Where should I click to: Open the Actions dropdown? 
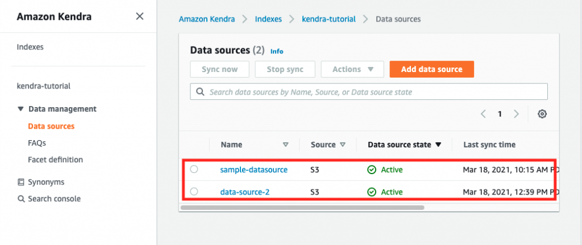tap(352, 69)
